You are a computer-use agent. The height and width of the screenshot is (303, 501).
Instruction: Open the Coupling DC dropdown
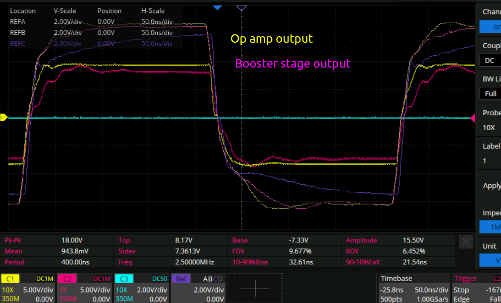491,60
